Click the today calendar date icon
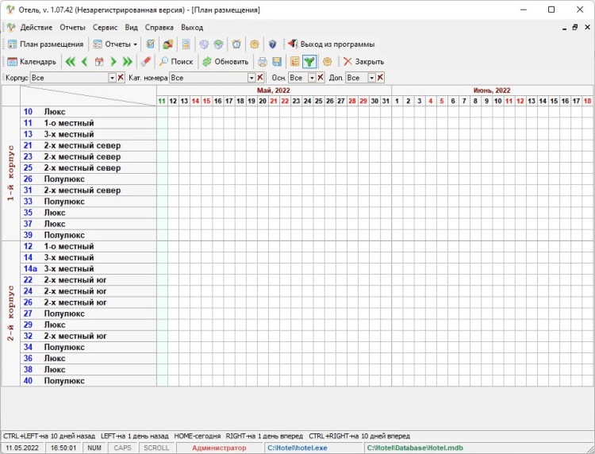 click(99, 61)
